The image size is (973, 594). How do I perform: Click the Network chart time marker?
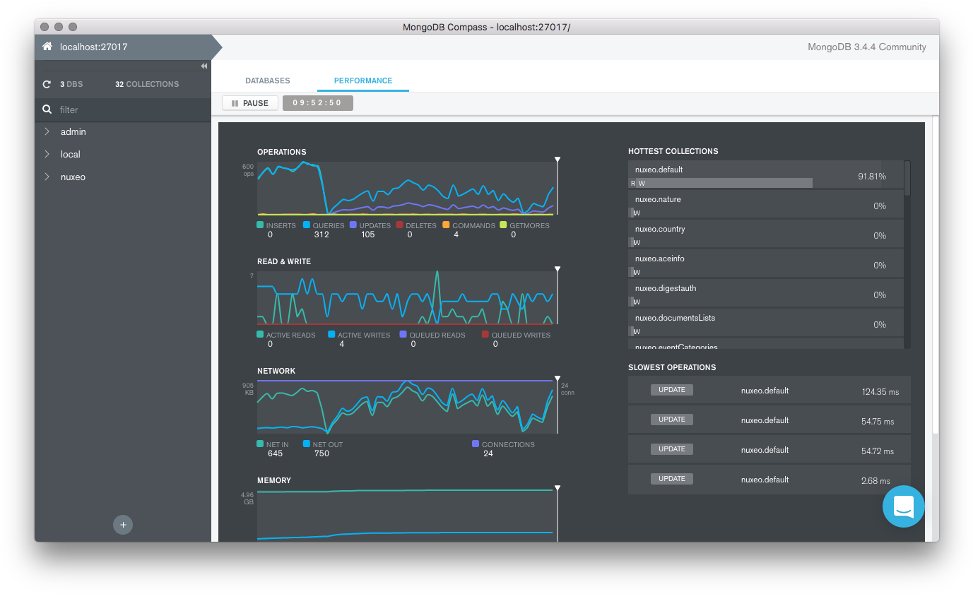558,379
